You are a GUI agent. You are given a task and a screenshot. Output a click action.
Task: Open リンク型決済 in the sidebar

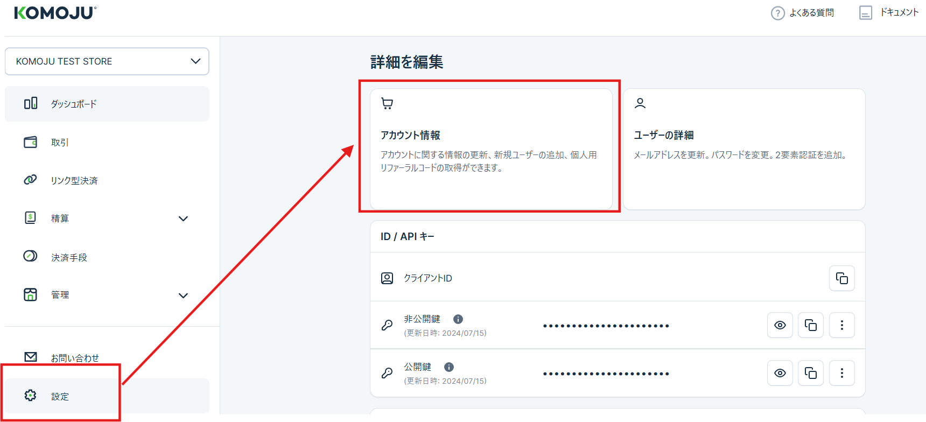tap(74, 180)
